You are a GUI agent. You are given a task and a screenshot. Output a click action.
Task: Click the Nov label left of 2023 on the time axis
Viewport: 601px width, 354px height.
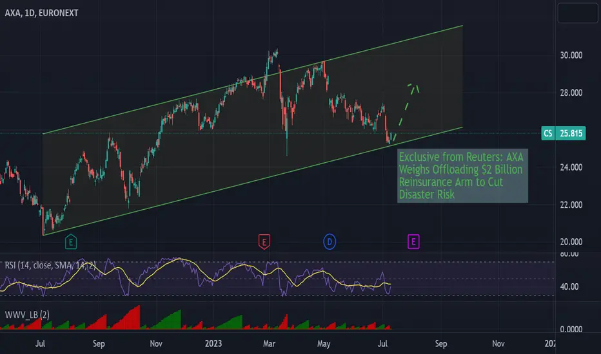(156, 344)
